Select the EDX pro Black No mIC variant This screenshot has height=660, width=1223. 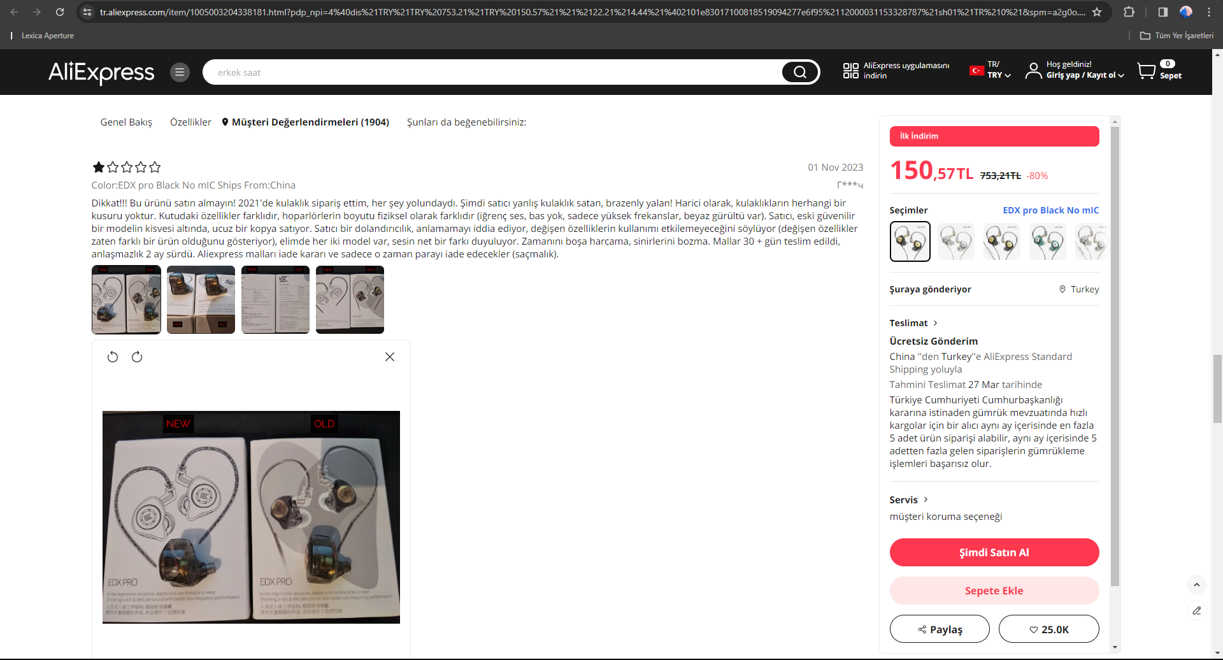[x=910, y=241]
